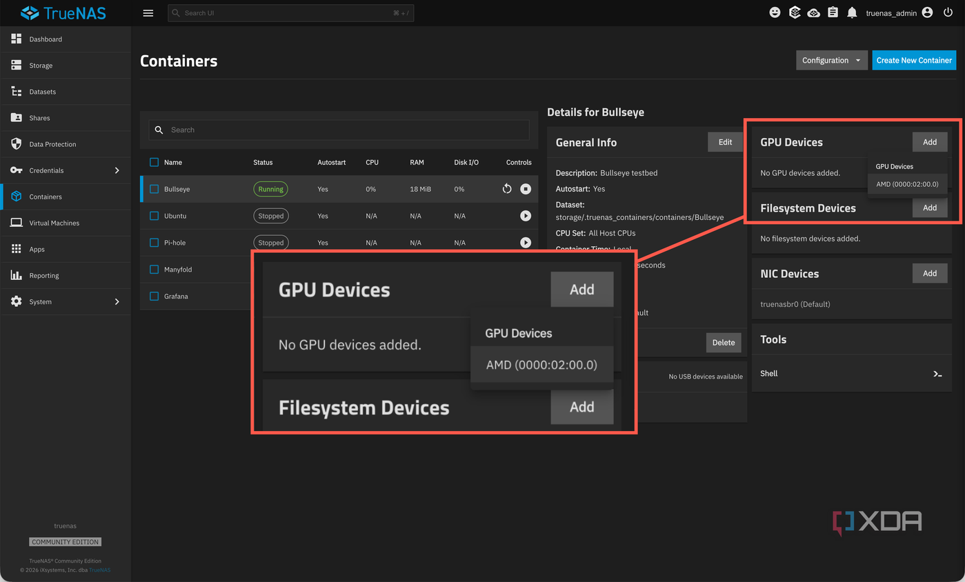The image size is (965, 582).
Task: Open the feedback smiley icon in the top bar
Action: point(775,12)
